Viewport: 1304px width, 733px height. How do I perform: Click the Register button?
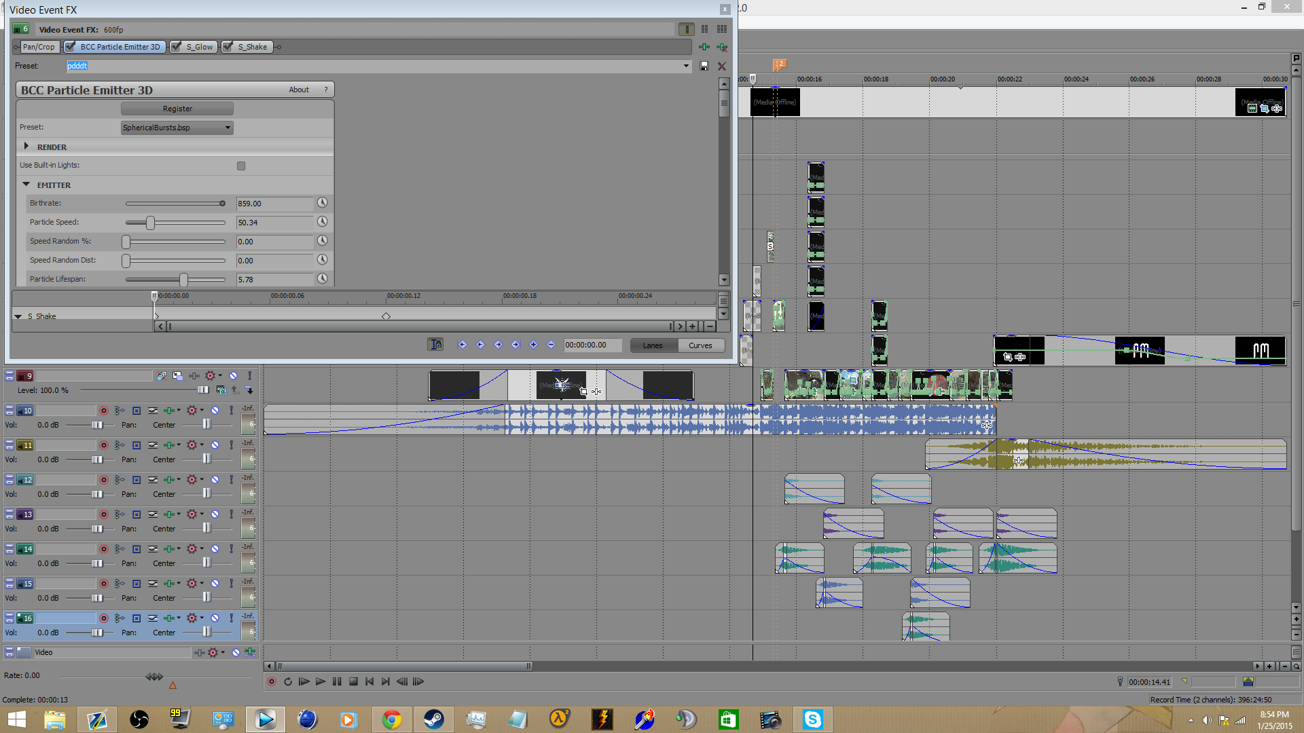[x=177, y=109]
